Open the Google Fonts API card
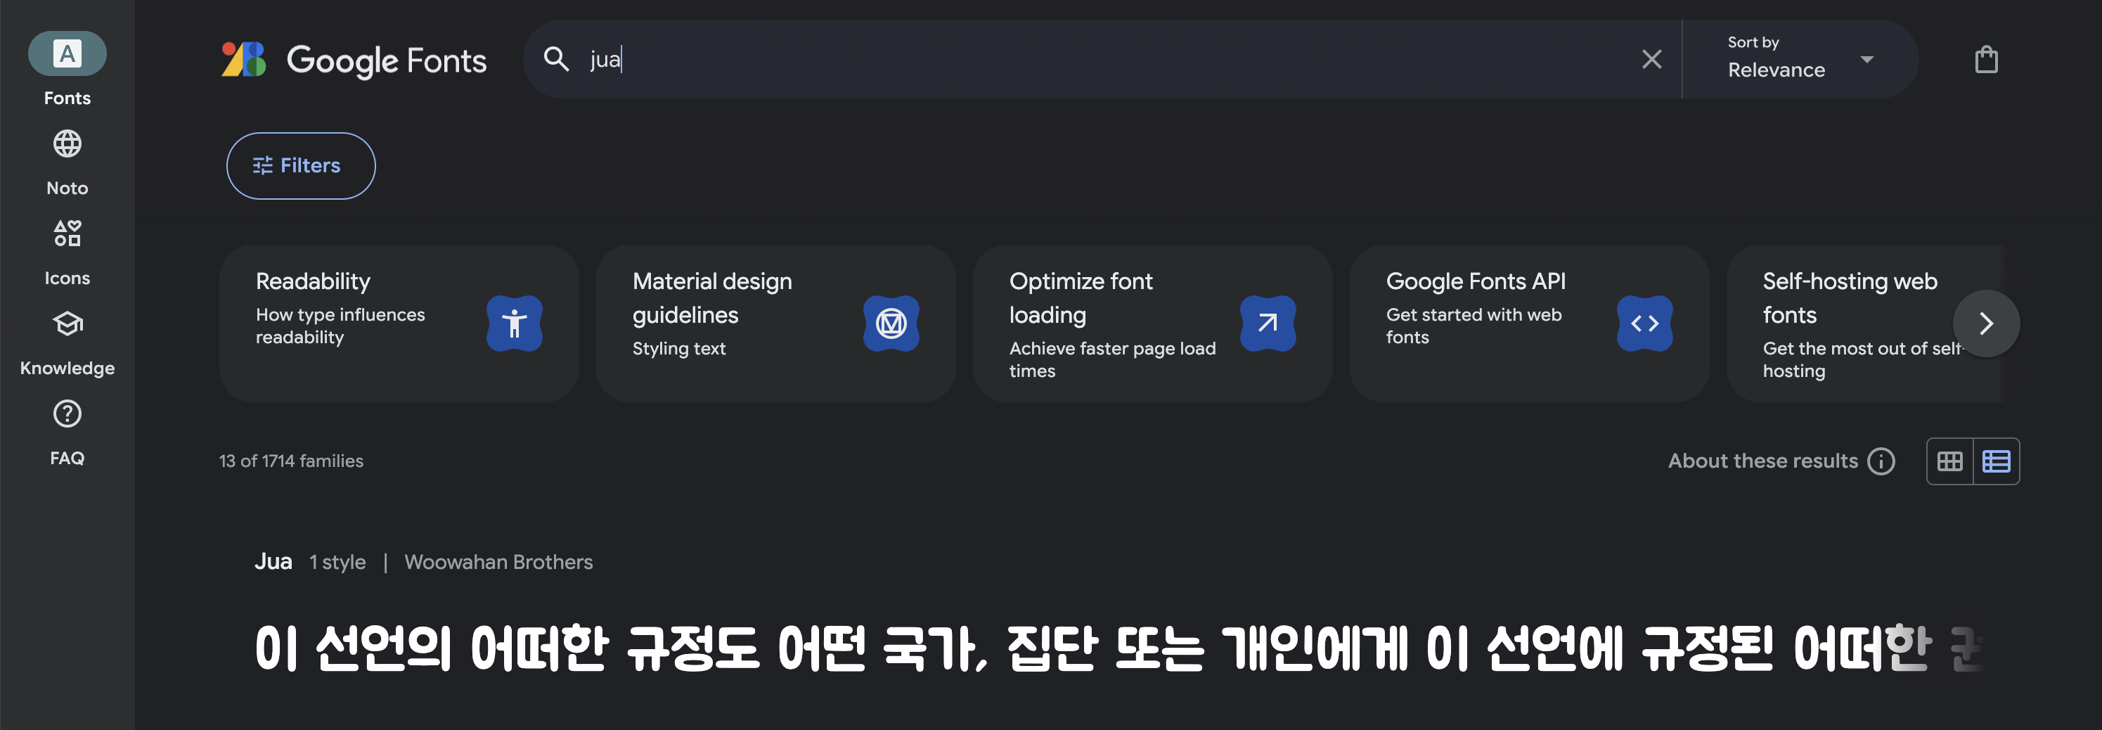The height and width of the screenshot is (730, 2102). point(1529,324)
